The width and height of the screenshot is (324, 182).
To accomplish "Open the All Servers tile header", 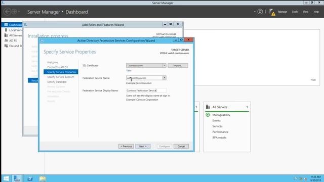I will coord(227,107).
